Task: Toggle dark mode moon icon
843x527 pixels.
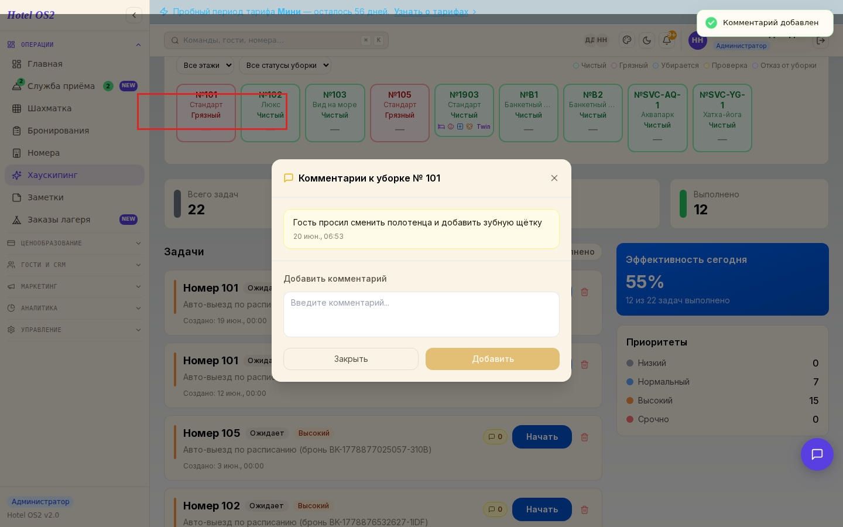Action: [647, 40]
